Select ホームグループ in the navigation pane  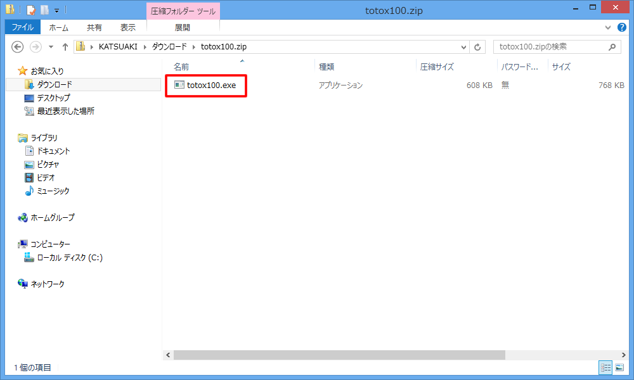pos(52,218)
